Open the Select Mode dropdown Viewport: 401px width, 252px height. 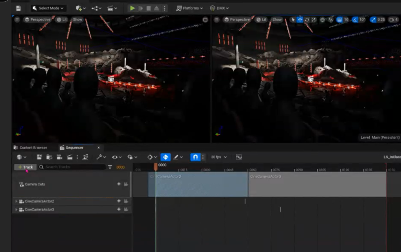coord(48,8)
